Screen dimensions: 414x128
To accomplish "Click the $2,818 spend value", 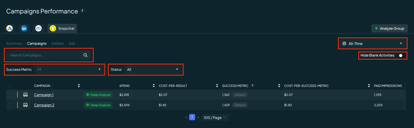I will 124,95.
